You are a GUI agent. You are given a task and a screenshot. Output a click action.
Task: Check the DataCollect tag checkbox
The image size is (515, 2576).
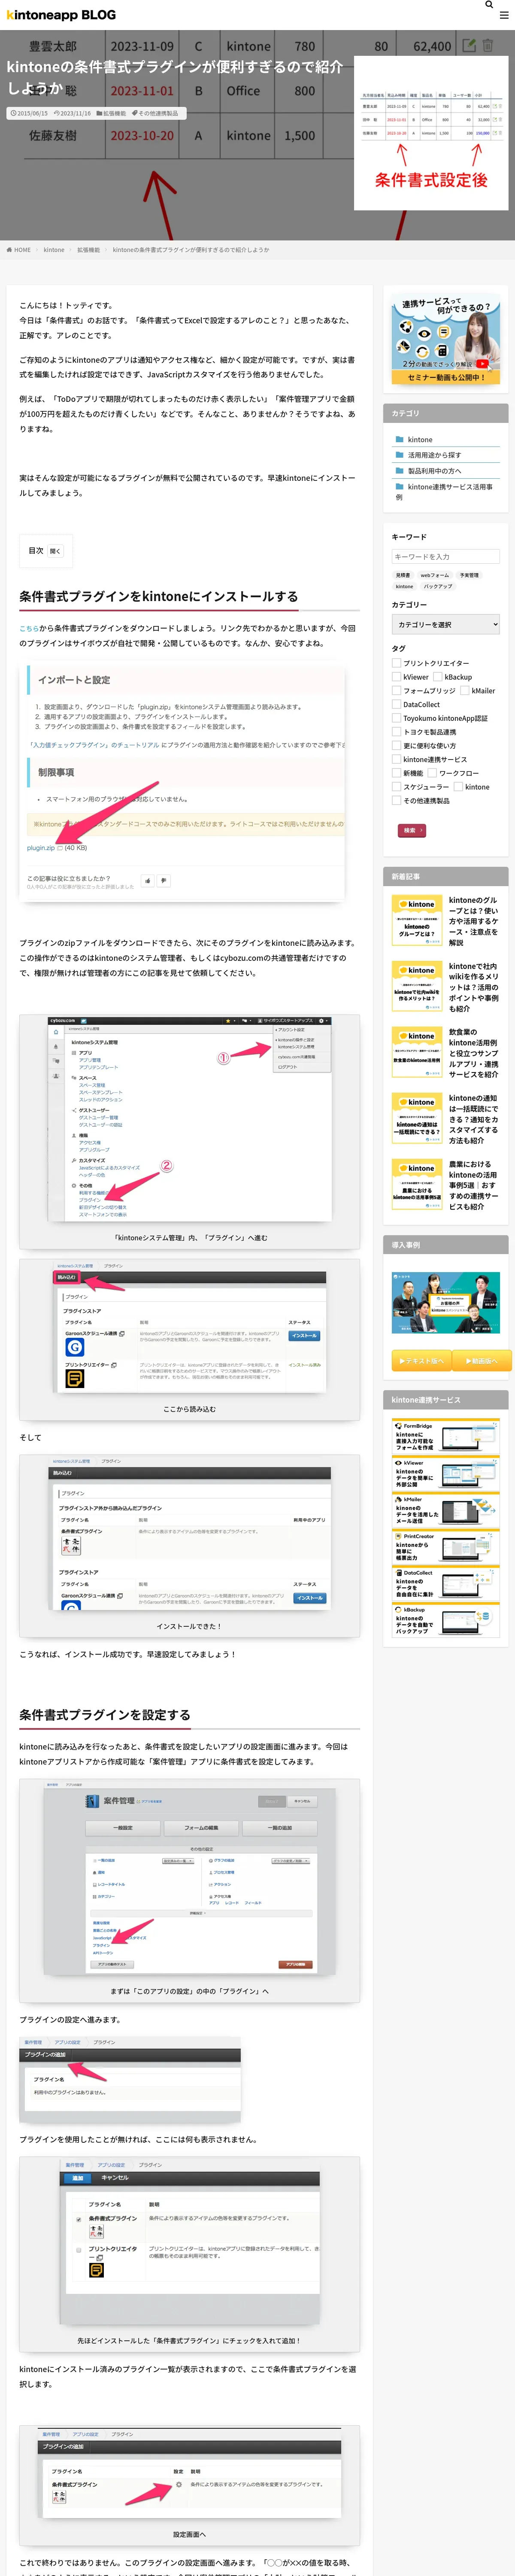point(397,704)
